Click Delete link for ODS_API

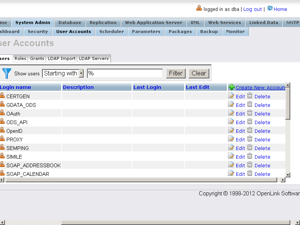(x=262, y=122)
